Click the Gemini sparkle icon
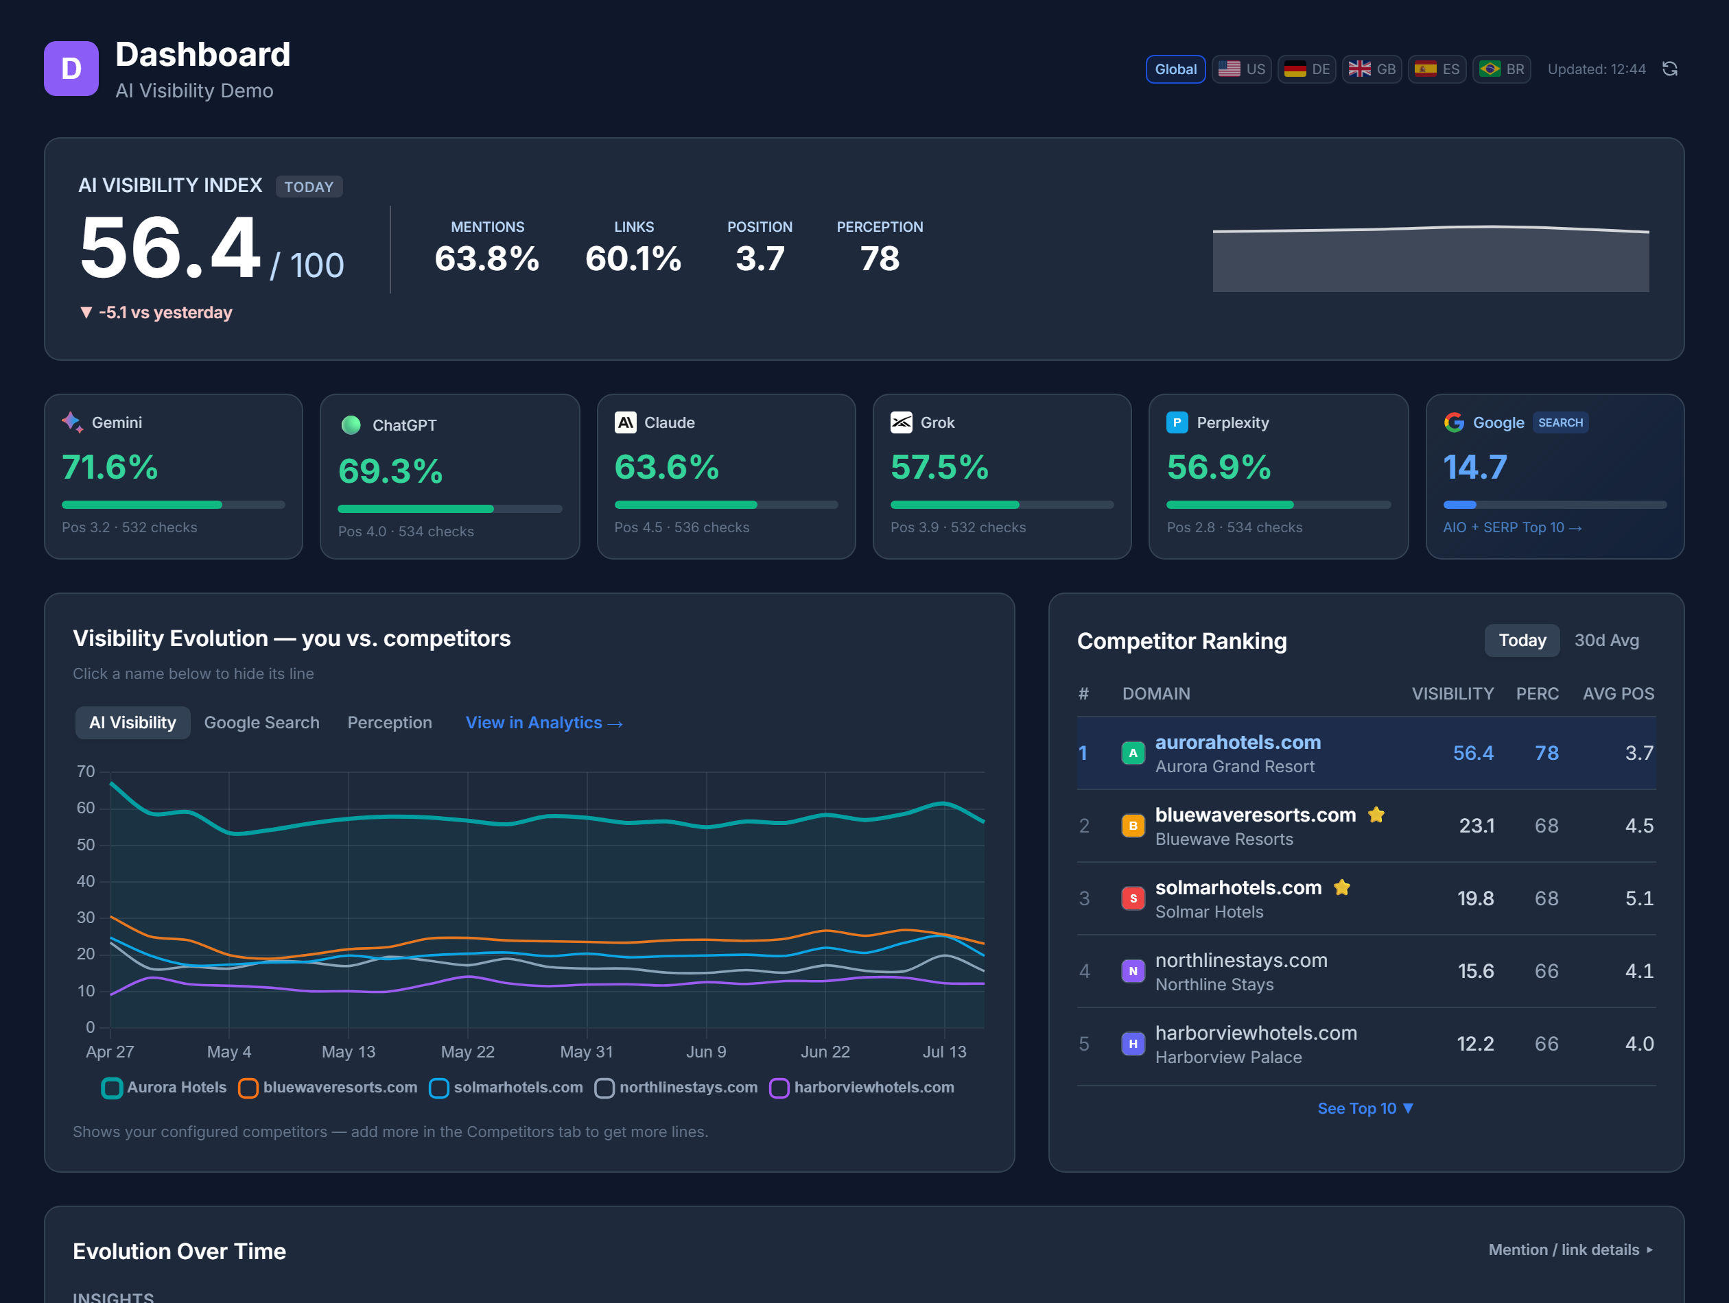This screenshot has width=1729, height=1303. pyautogui.click(x=73, y=422)
